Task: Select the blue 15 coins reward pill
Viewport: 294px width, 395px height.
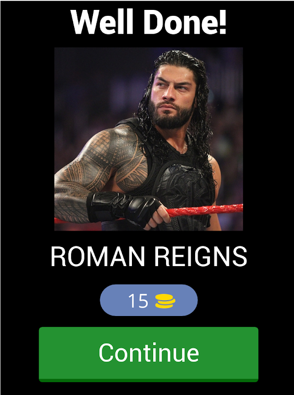Action: 149,300
